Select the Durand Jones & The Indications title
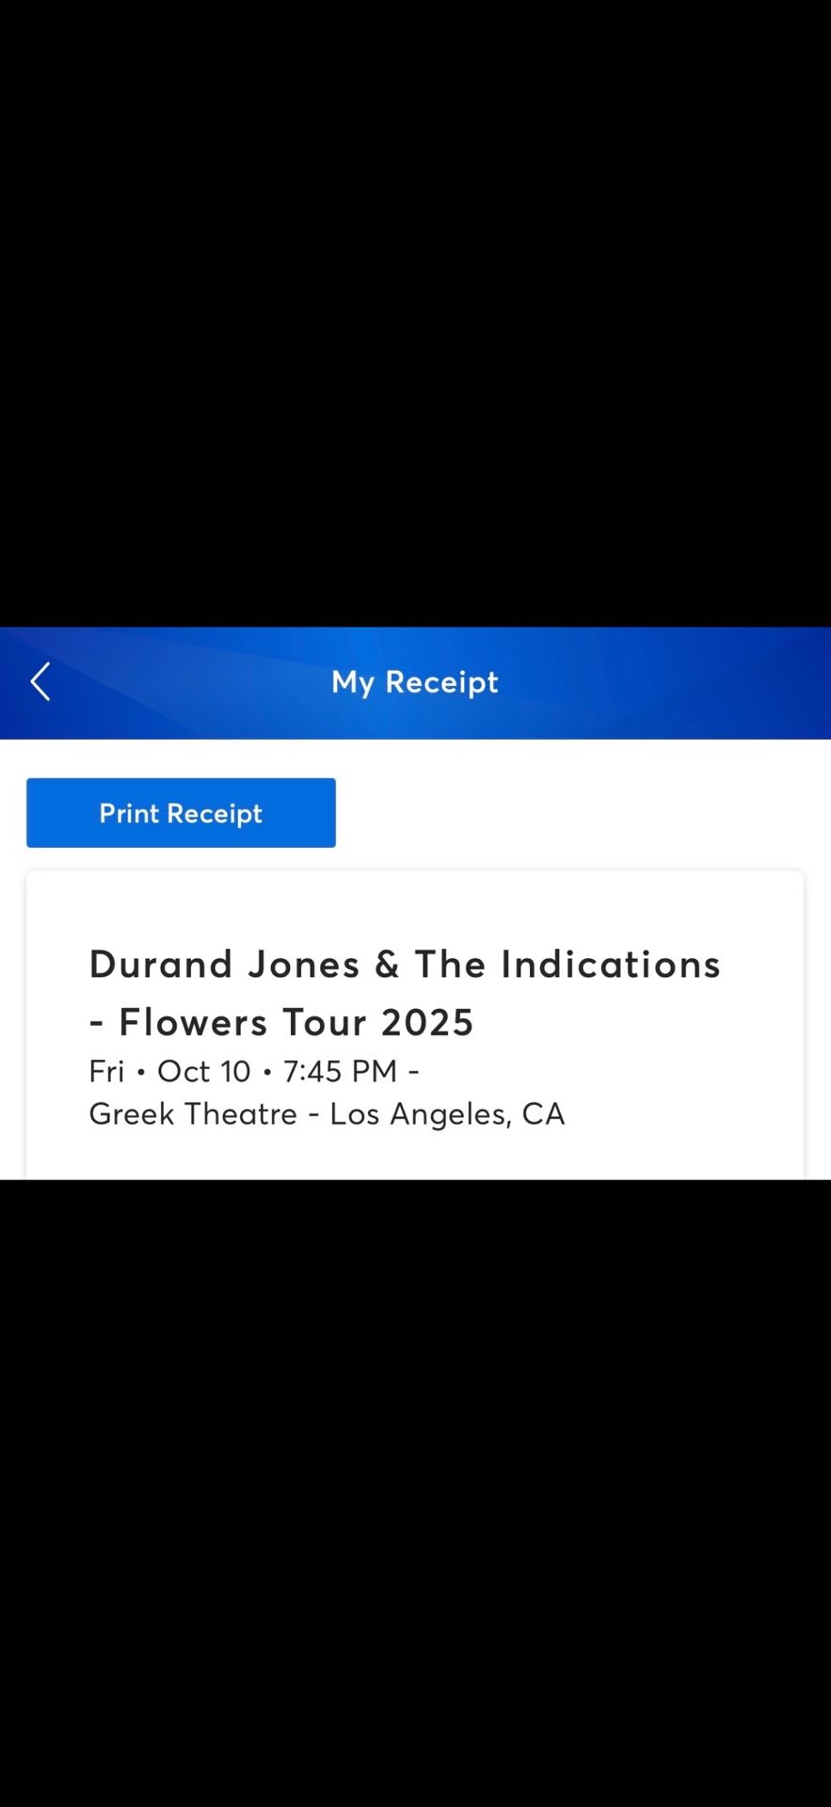831x1807 pixels. pos(405,964)
